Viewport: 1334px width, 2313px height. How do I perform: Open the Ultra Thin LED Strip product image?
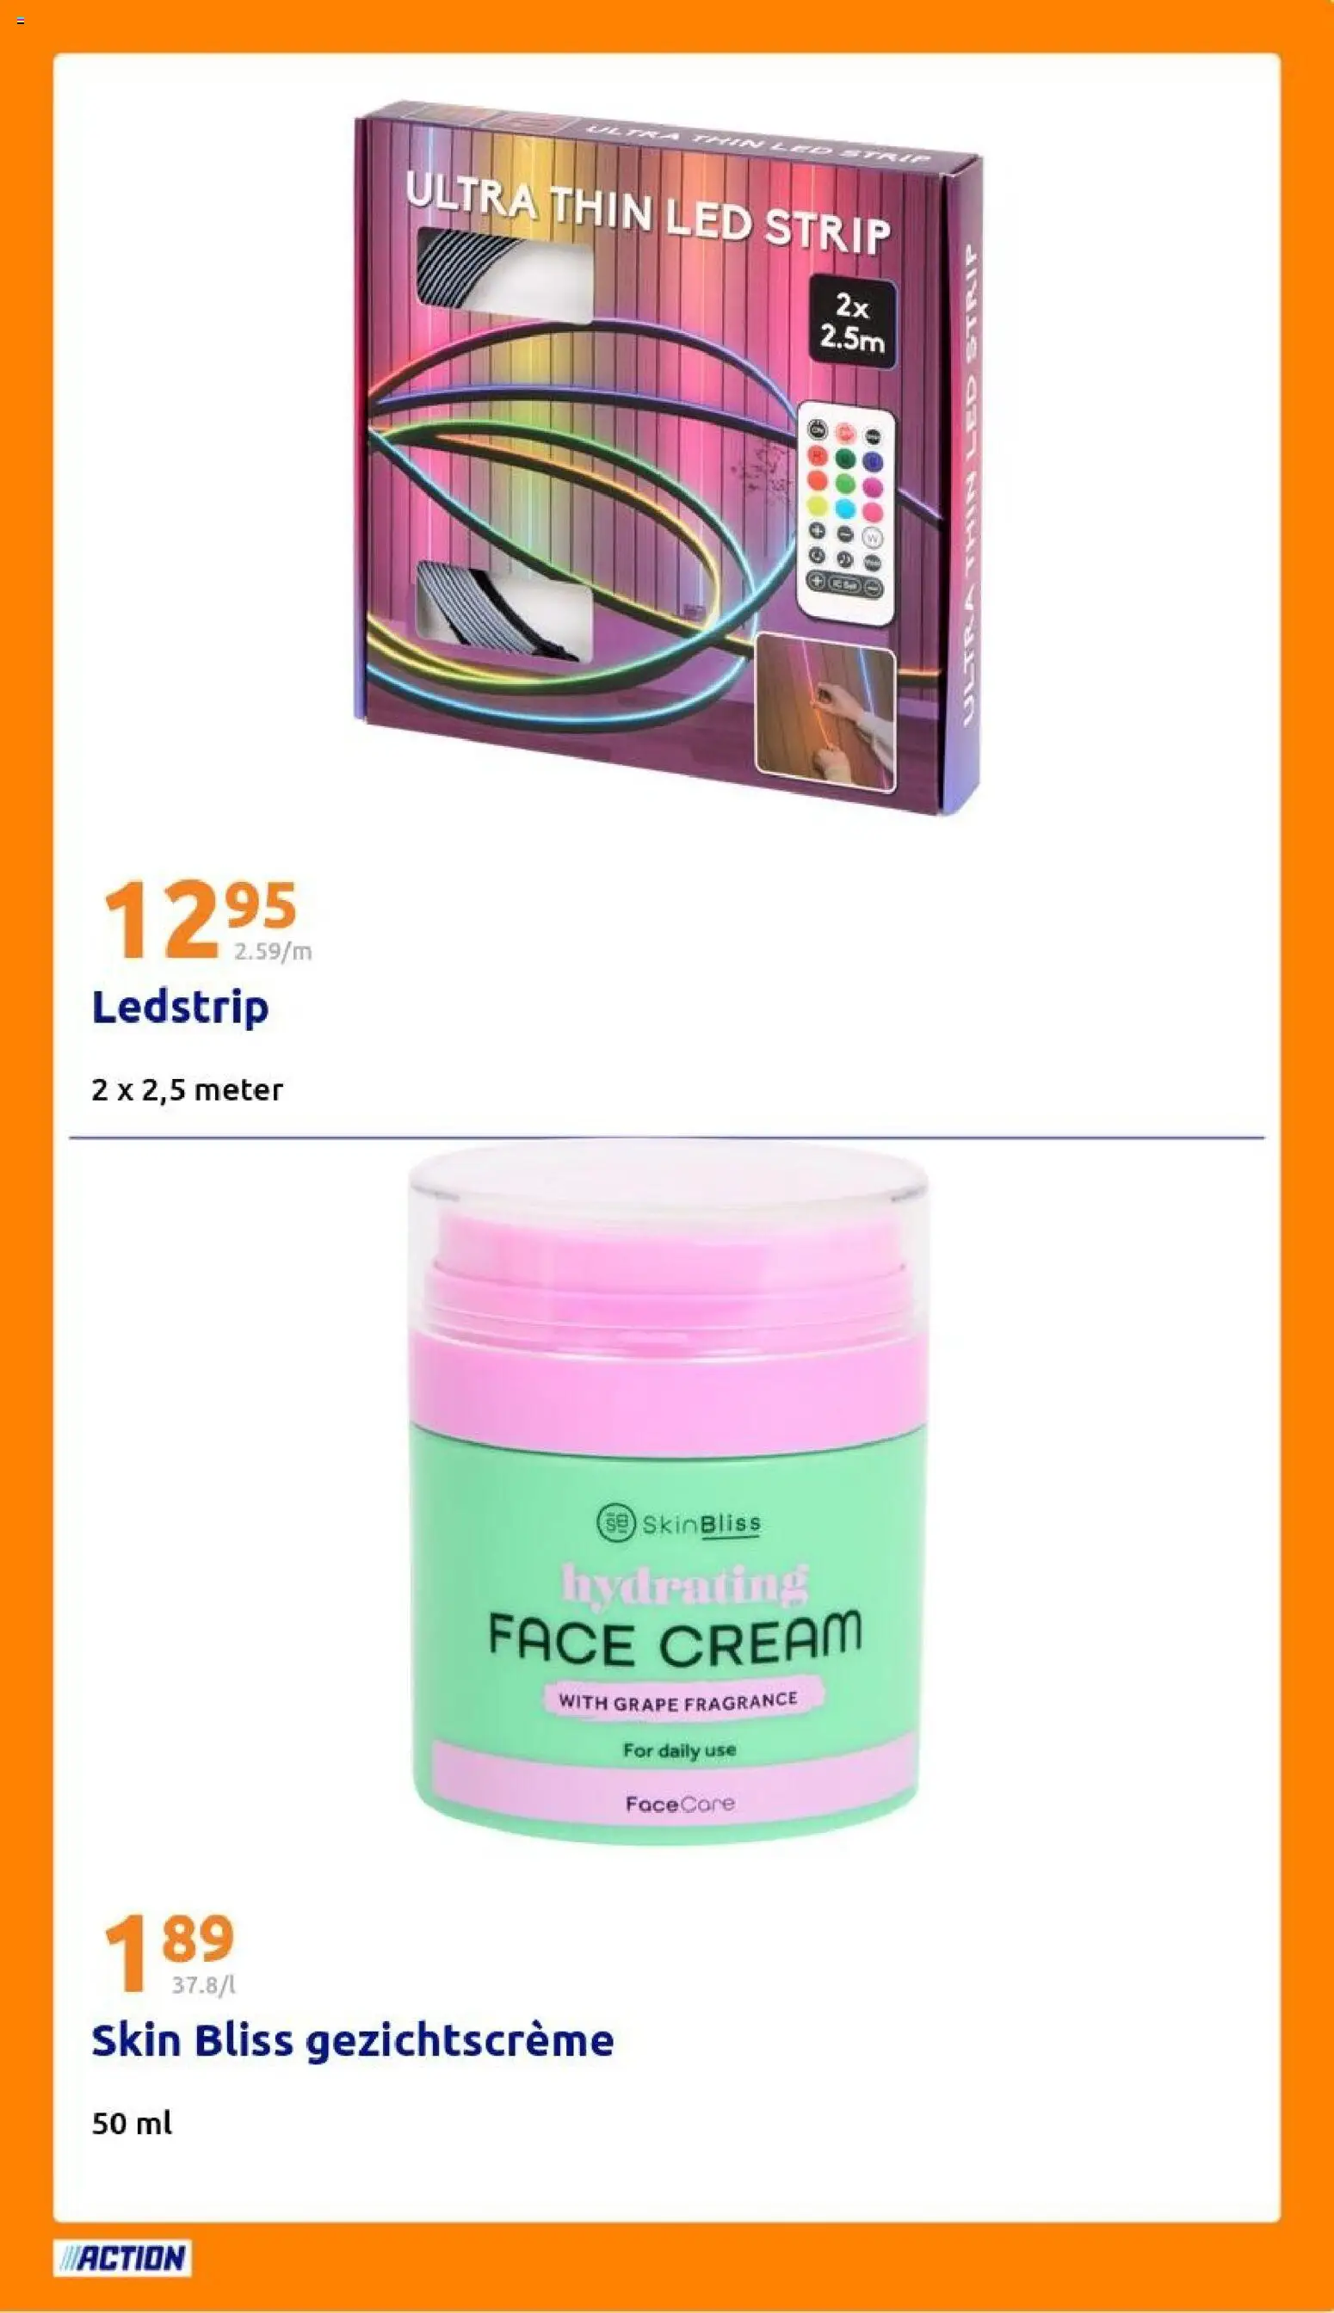(x=668, y=457)
